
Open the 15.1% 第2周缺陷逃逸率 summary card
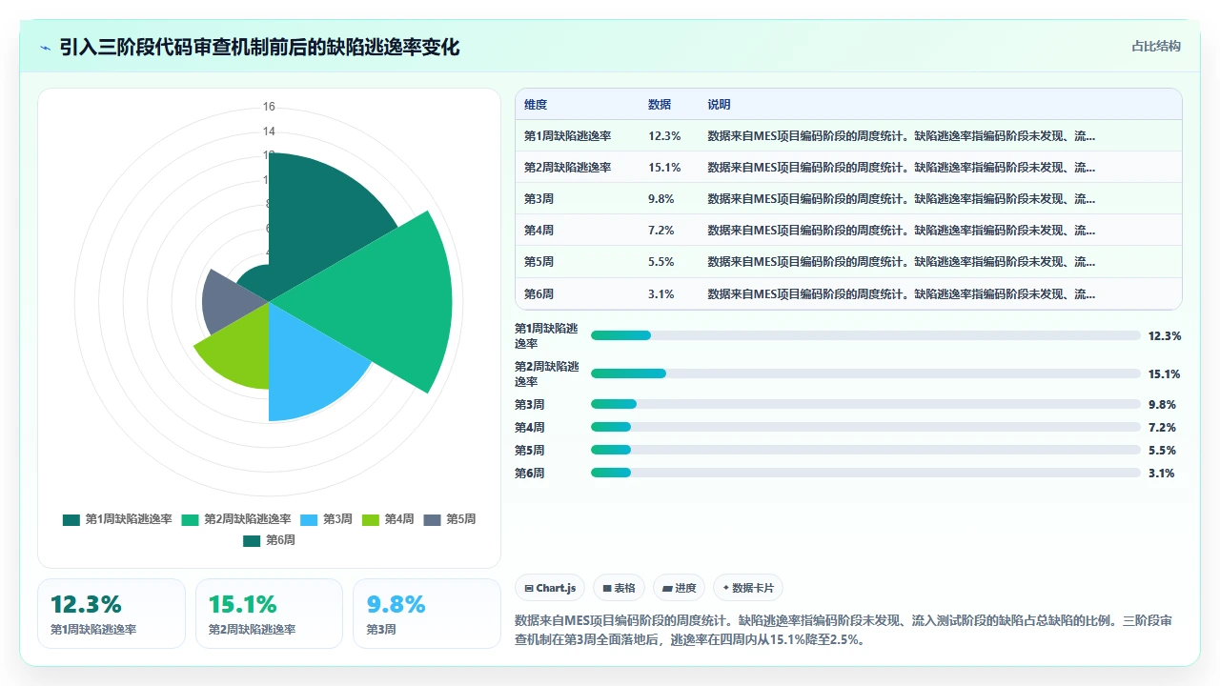pos(269,614)
